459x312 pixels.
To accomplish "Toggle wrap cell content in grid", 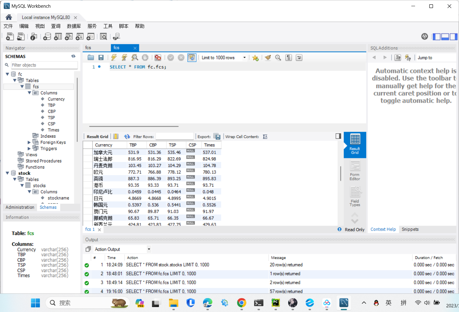I will point(265,137).
